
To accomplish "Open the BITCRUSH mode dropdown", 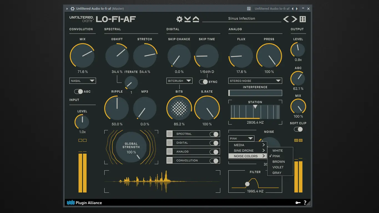I will pos(180,81).
